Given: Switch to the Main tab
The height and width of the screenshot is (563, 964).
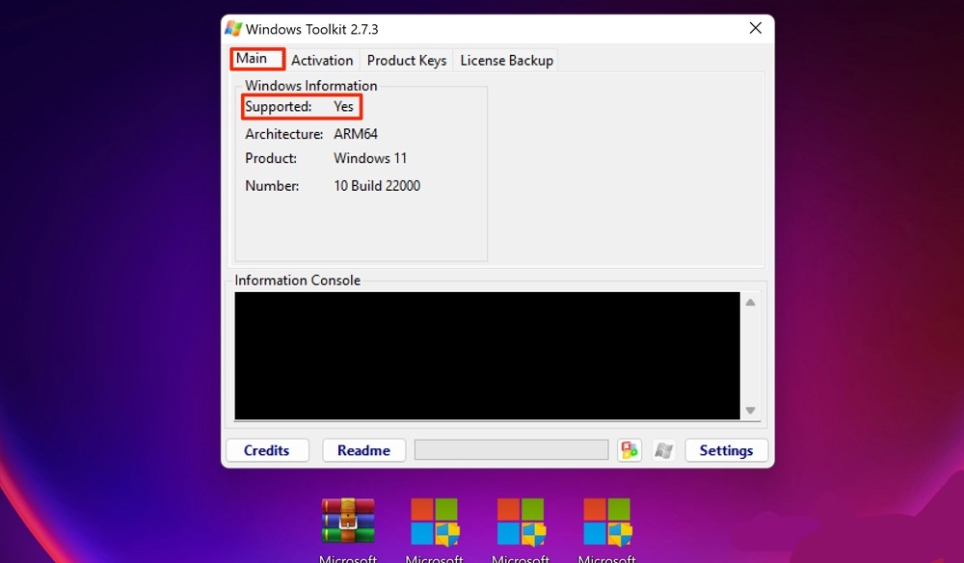Looking at the screenshot, I should [257, 59].
